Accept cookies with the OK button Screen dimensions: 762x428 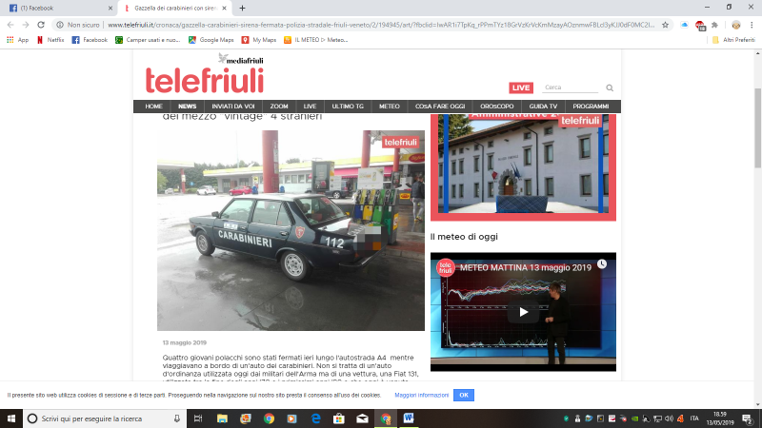(463, 395)
